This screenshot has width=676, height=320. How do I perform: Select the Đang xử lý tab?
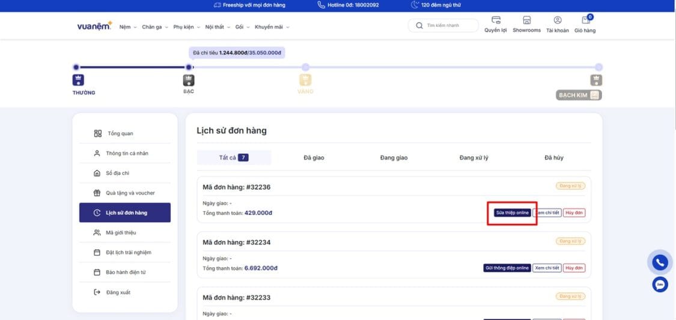point(474,158)
